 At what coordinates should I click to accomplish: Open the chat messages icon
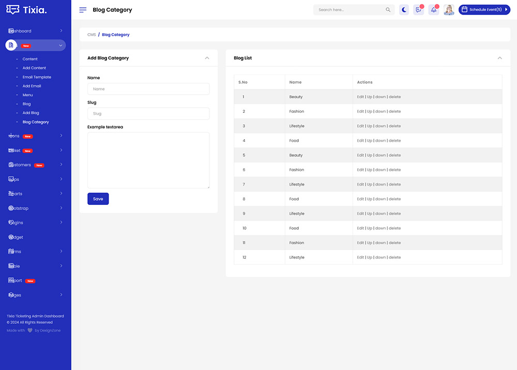pos(418,10)
